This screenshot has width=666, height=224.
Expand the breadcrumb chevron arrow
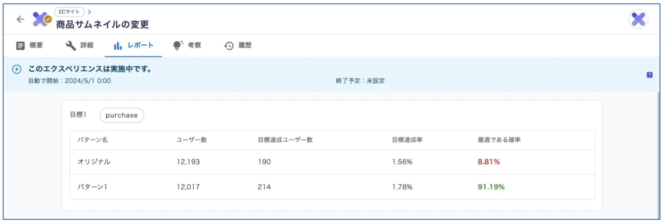pos(89,12)
